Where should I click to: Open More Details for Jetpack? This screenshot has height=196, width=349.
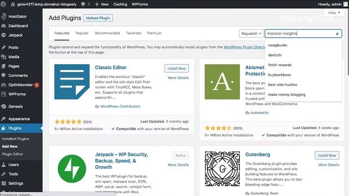178,164
